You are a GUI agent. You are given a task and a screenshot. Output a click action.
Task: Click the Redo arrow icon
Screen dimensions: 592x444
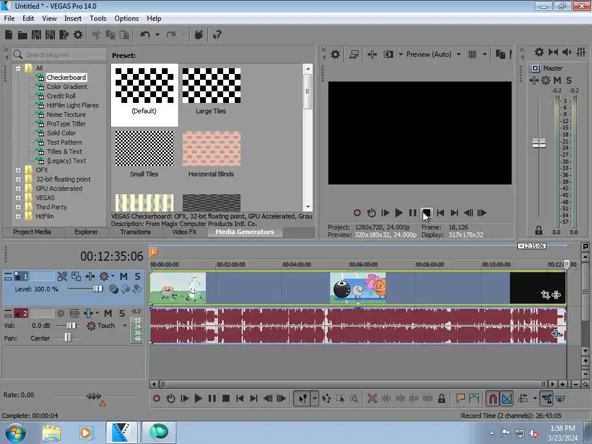pyautogui.click(x=171, y=35)
